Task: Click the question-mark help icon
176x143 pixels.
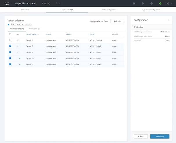Action: pos(152,3)
